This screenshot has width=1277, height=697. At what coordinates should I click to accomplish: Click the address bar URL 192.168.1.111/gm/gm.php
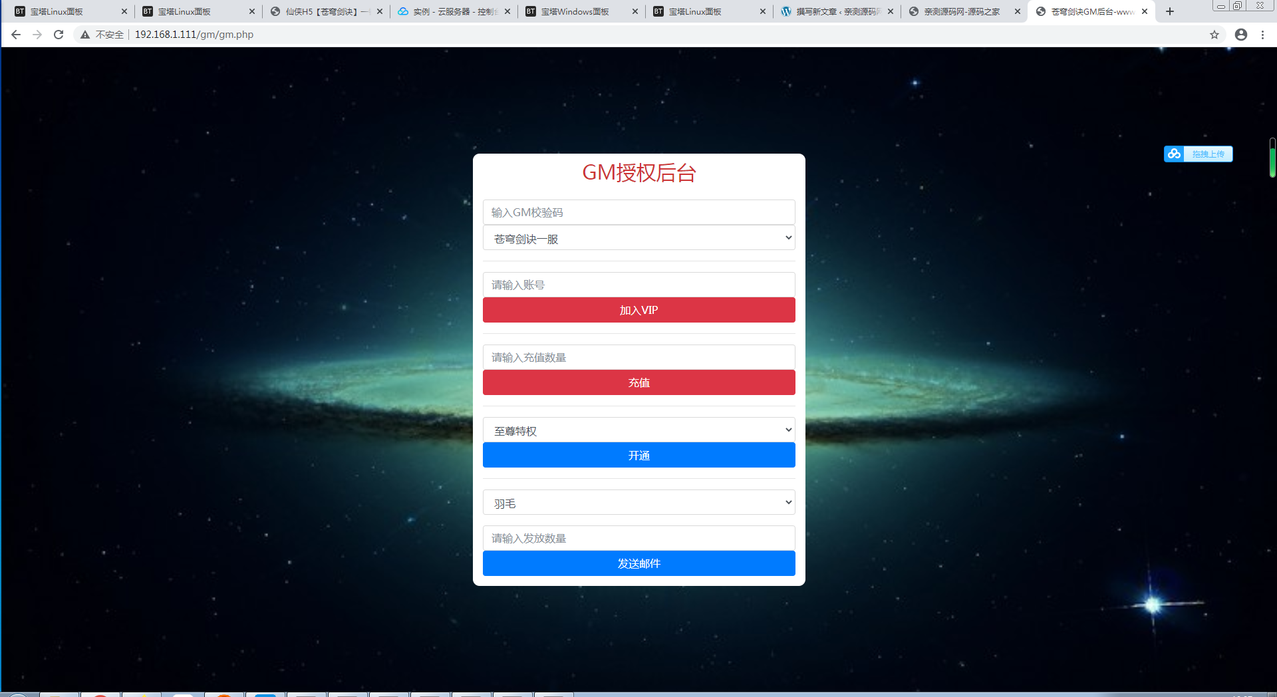(194, 35)
